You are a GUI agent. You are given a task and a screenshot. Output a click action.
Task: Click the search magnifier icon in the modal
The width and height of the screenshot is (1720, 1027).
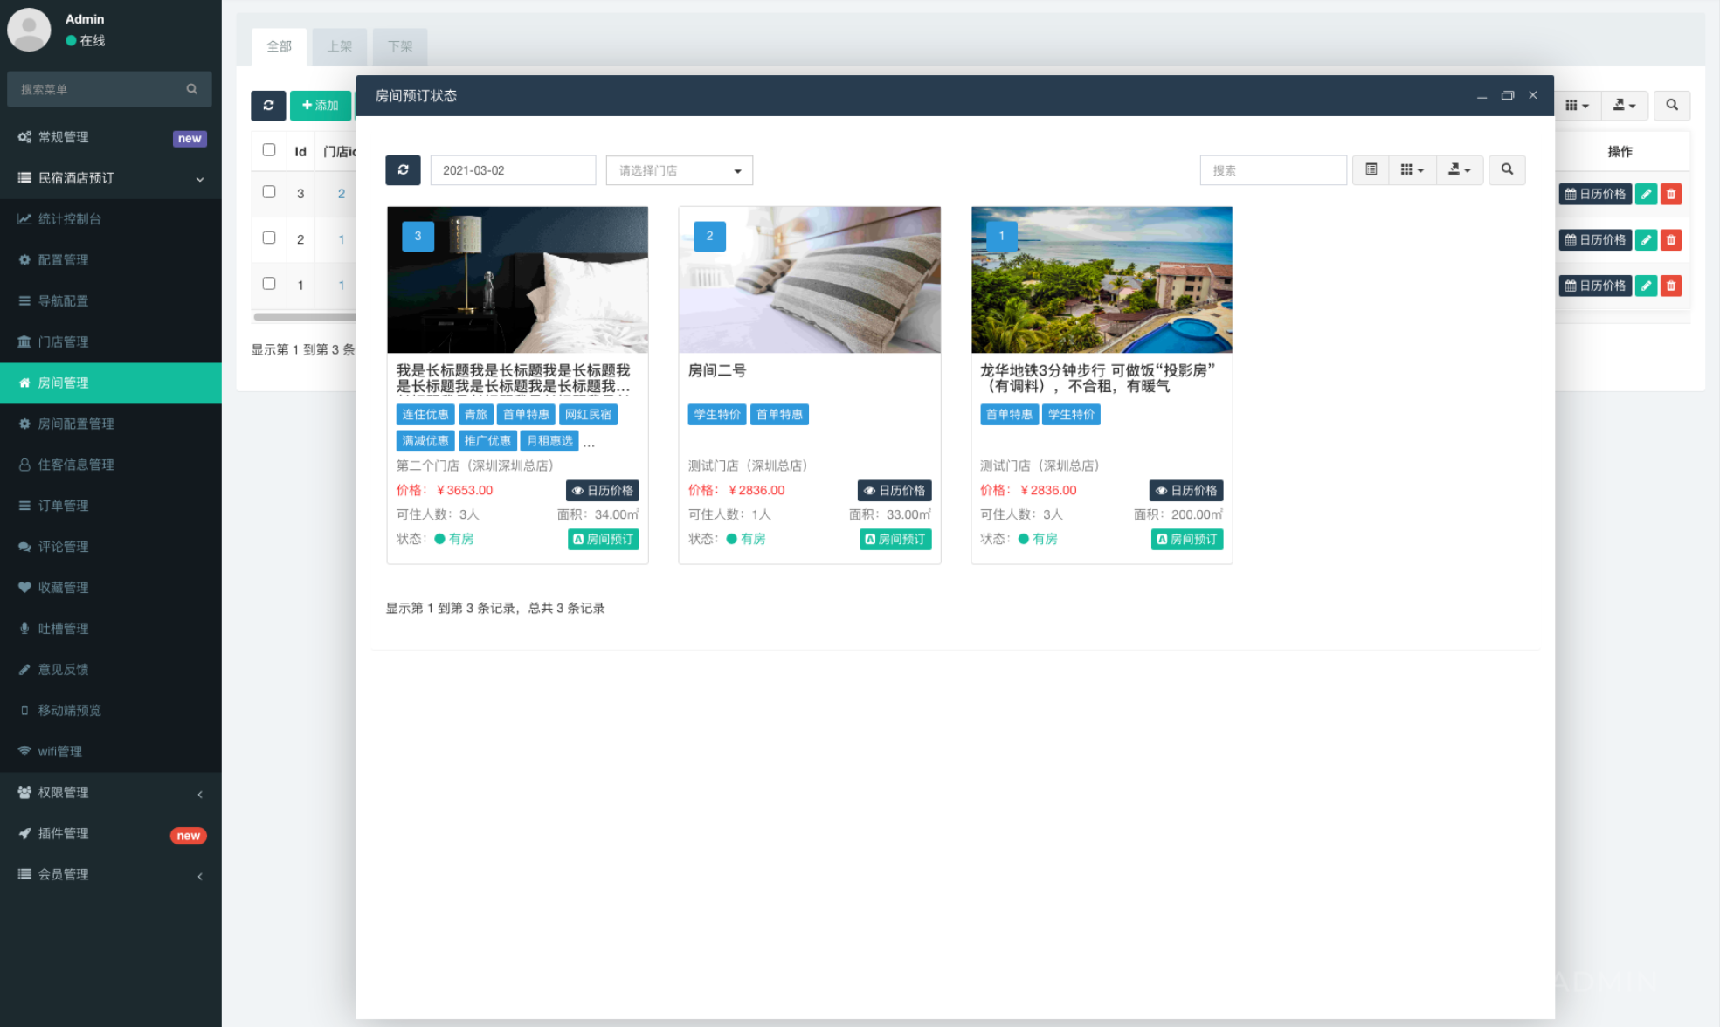click(1507, 169)
